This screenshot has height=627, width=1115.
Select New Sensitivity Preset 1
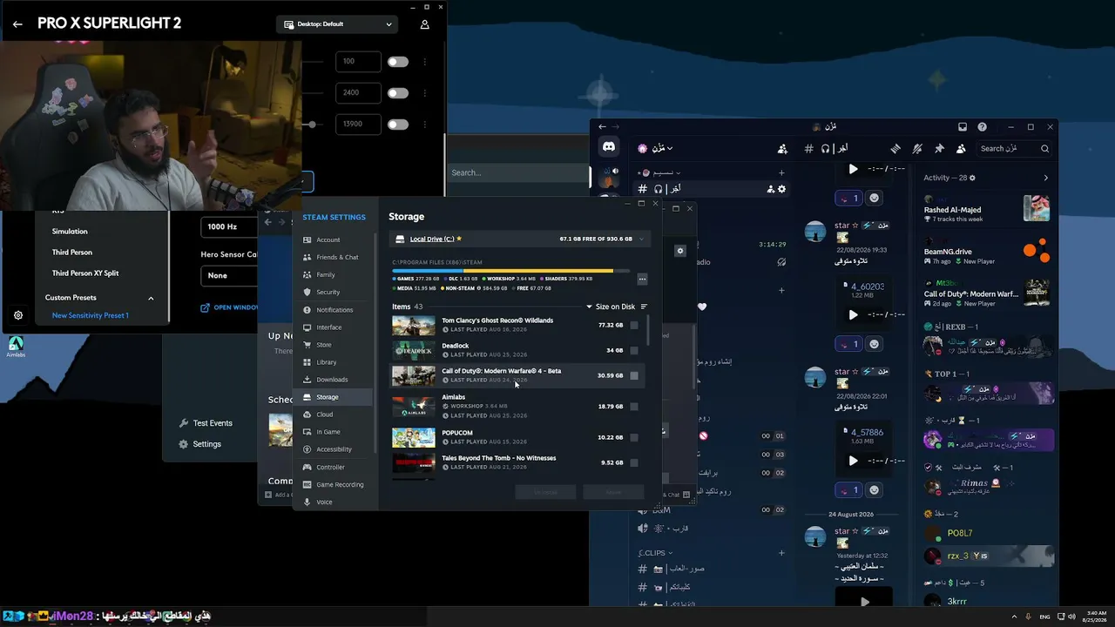(91, 315)
